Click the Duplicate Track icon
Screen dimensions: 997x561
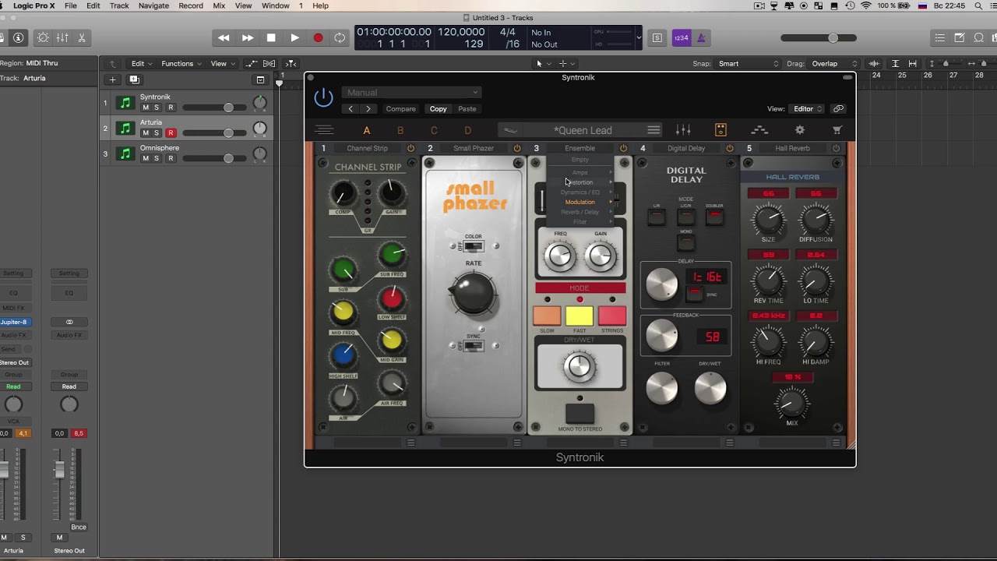(x=134, y=79)
